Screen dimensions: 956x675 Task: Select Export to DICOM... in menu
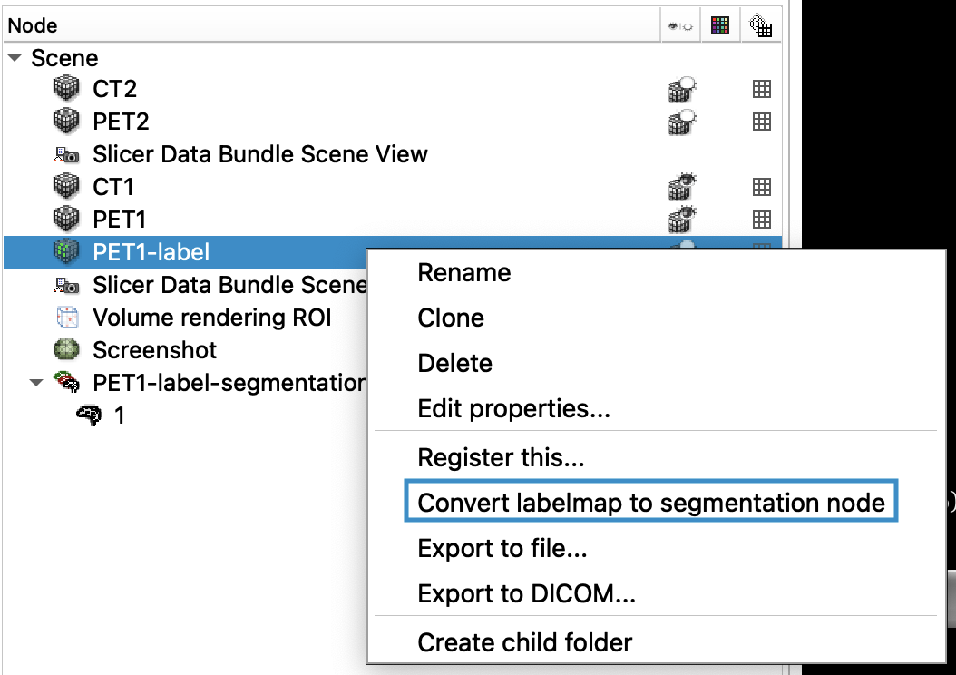[527, 593]
